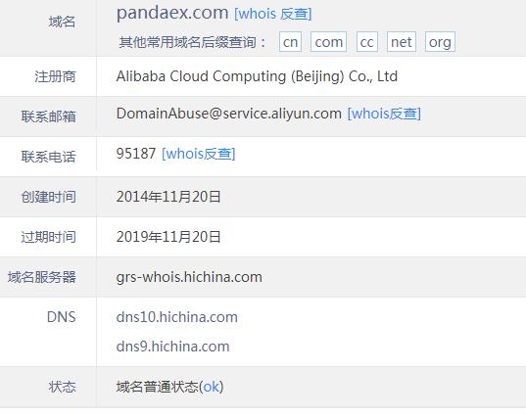Click the 域名普通状态 status text

[158, 387]
